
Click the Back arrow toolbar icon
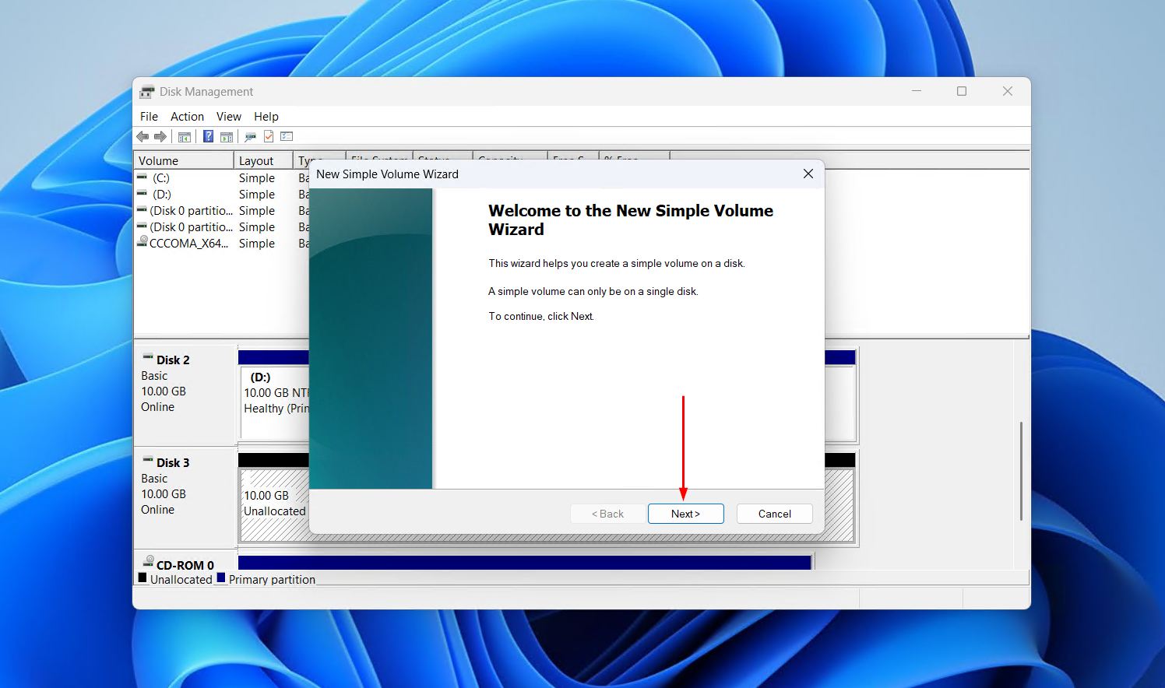143,137
